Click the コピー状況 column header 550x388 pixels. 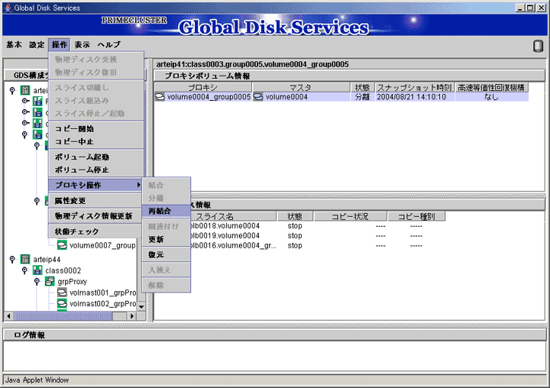(x=350, y=216)
